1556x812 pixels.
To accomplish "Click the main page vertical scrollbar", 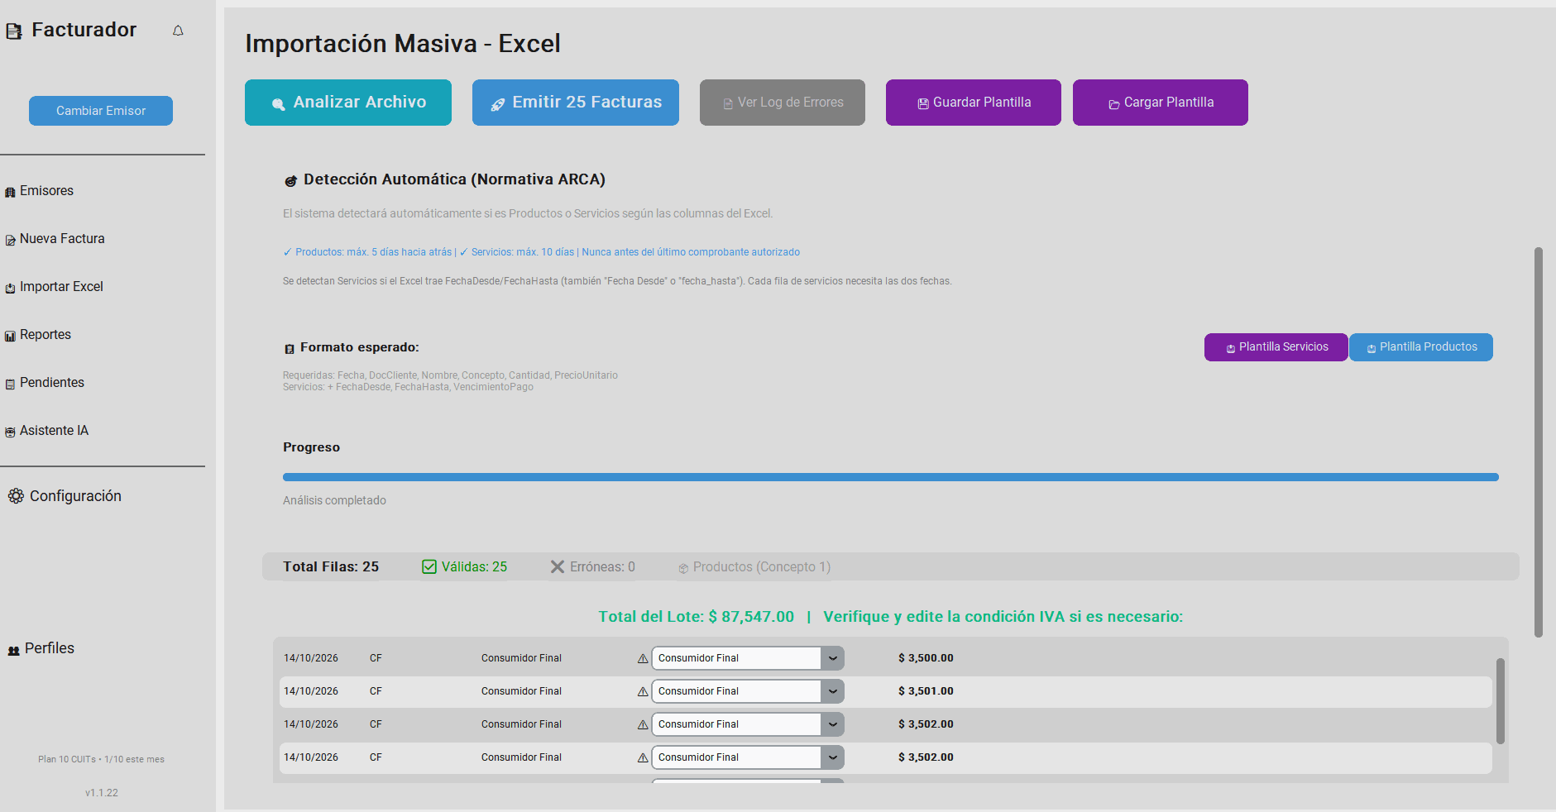I will (x=1539, y=442).
